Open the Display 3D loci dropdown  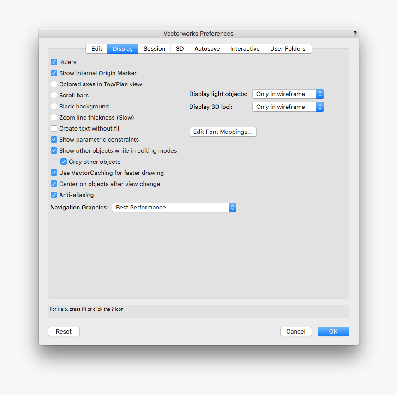click(288, 107)
